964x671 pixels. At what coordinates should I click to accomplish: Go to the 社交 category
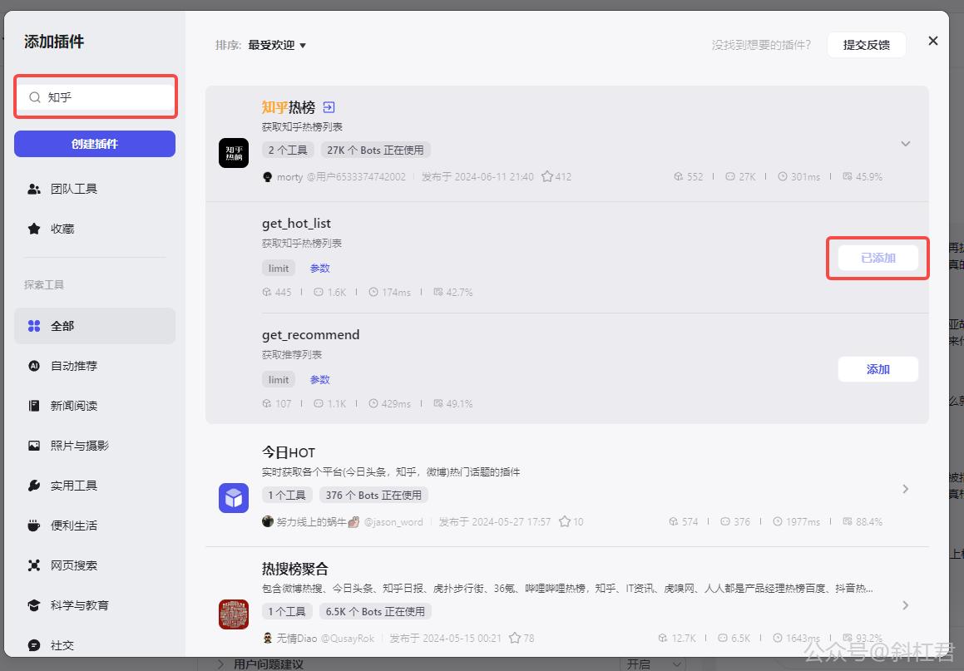(95, 645)
